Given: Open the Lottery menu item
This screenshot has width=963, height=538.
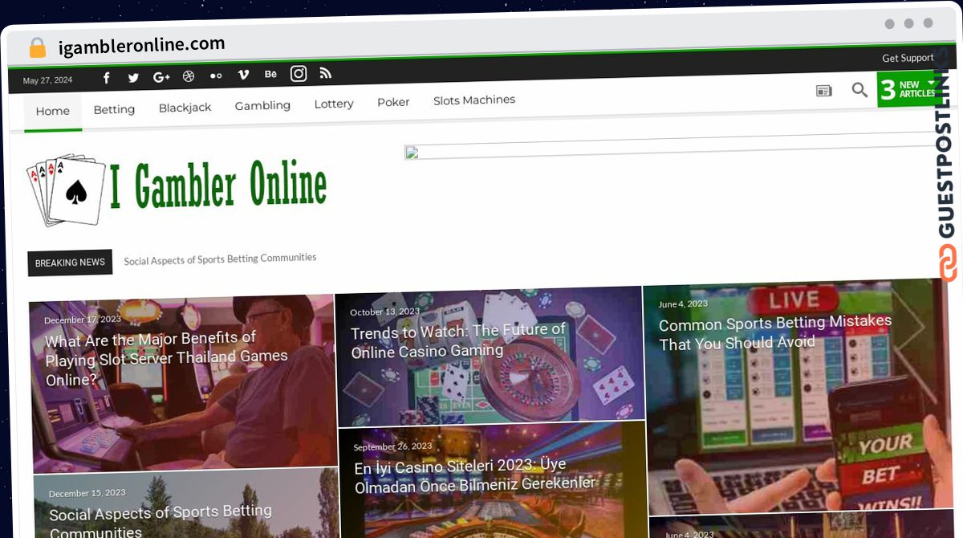Looking at the screenshot, I should [334, 104].
